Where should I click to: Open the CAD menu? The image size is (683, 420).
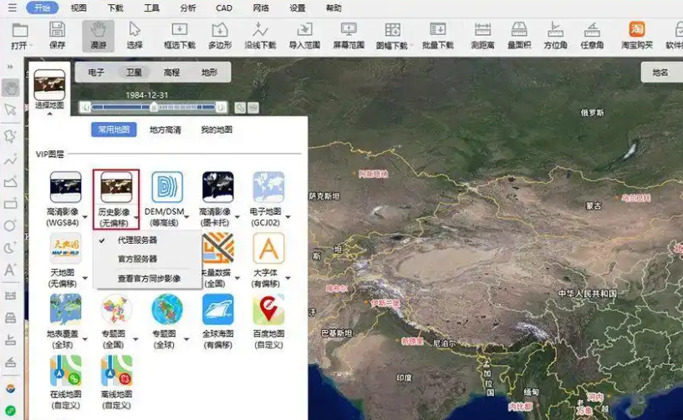coord(224,8)
